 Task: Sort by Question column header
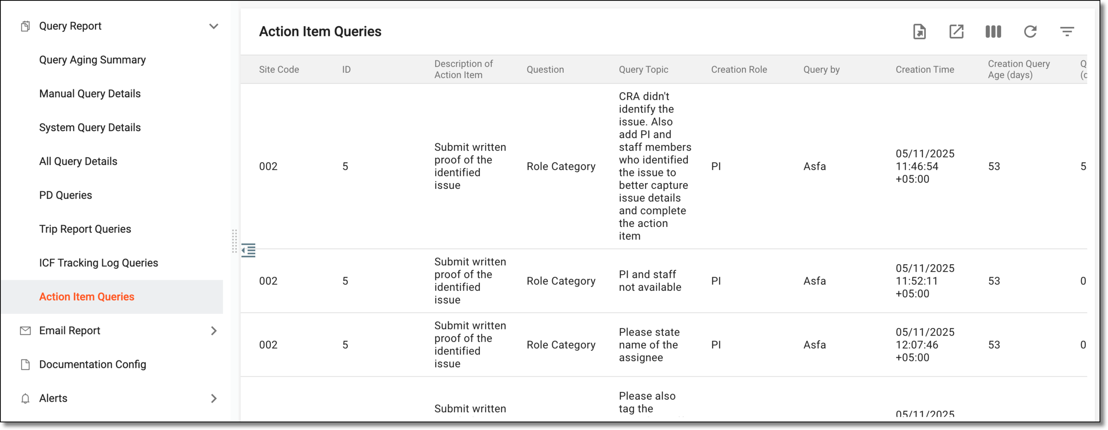point(545,70)
